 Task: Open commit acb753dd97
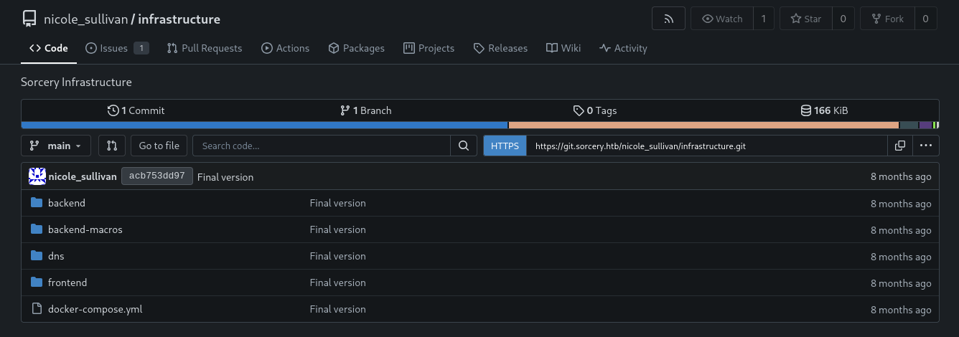[x=156, y=176]
